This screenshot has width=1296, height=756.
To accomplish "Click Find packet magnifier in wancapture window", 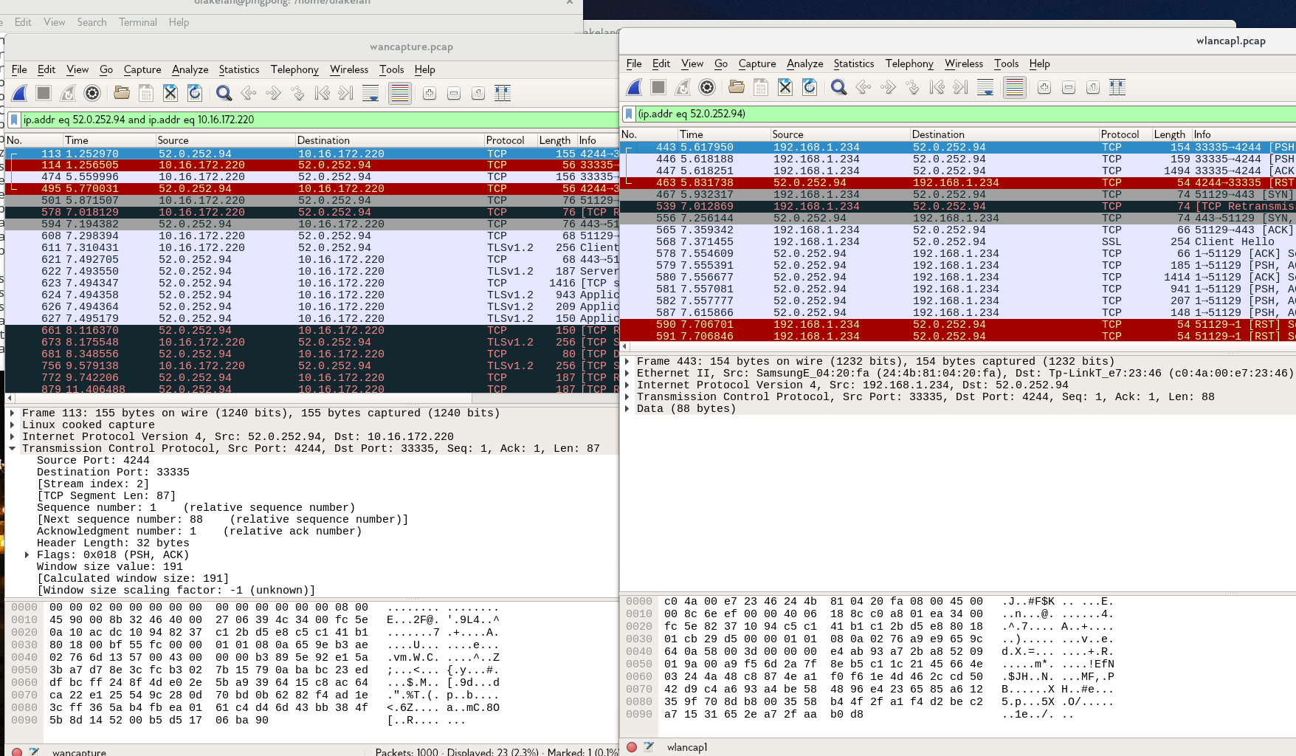I will [x=224, y=93].
